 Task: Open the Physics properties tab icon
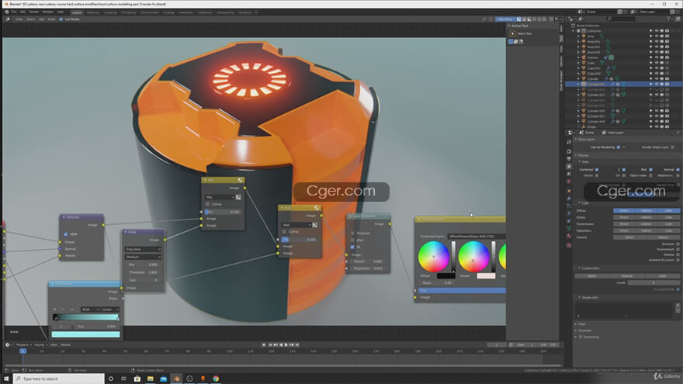point(569,213)
